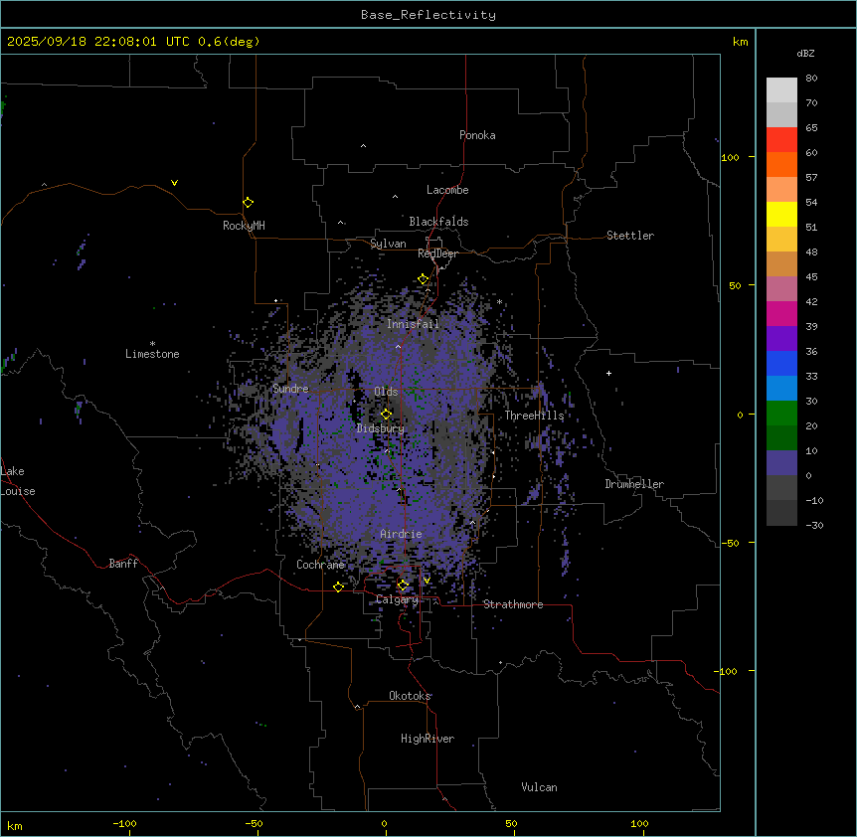Select the yellow diamond marker above Calgary
857x837 pixels.
pos(403,585)
